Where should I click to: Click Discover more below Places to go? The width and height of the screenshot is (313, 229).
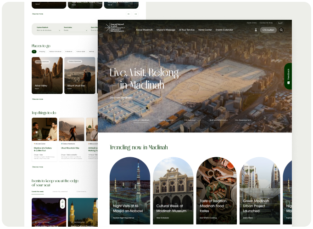pyautogui.click(x=38, y=99)
